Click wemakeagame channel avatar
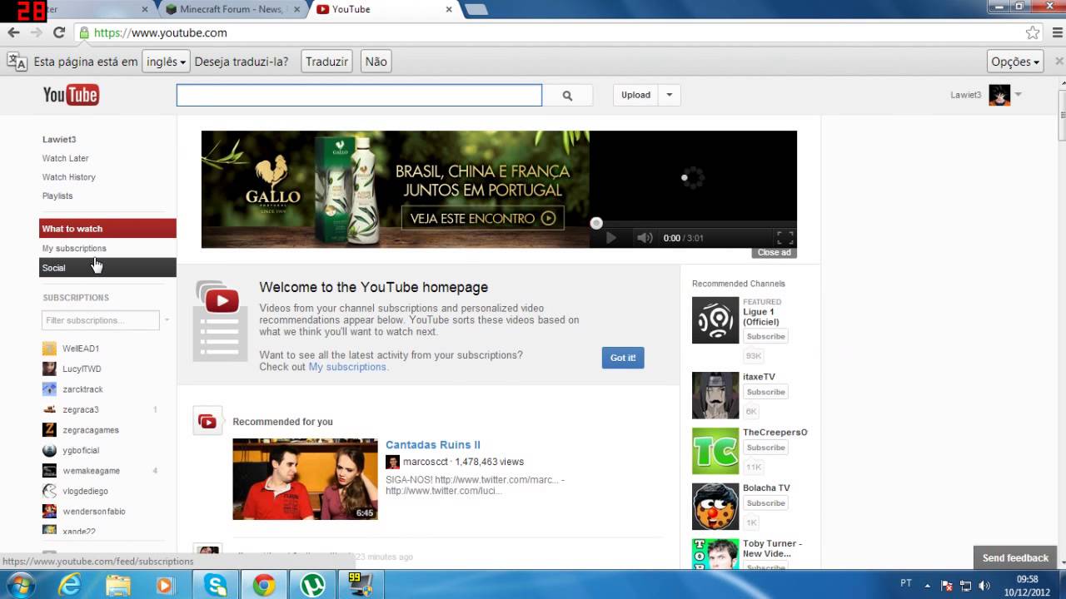This screenshot has width=1066, height=599. point(50,471)
